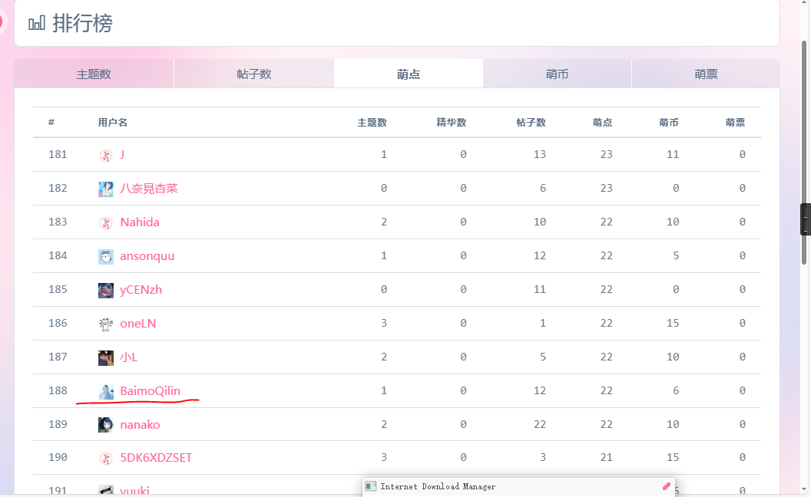Image resolution: width=811 pixels, height=497 pixels.
Task: Click the 小L username link
Action: pos(128,357)
